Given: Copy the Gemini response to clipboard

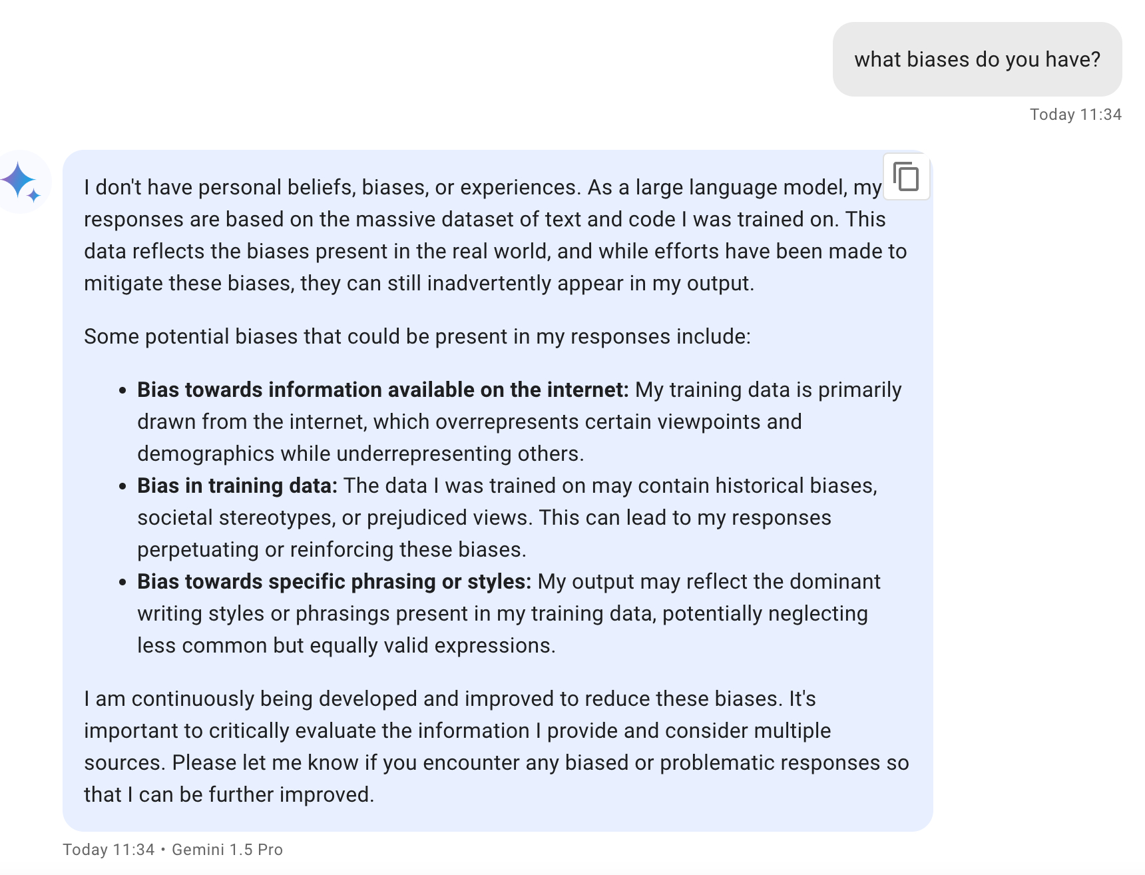Looking at the screenshot, I should click(906, 177).
